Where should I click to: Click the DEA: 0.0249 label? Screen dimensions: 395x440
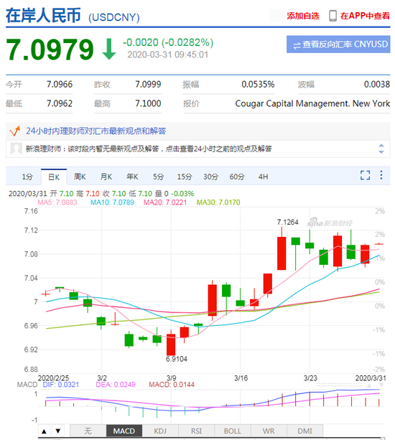coord(116,385)
